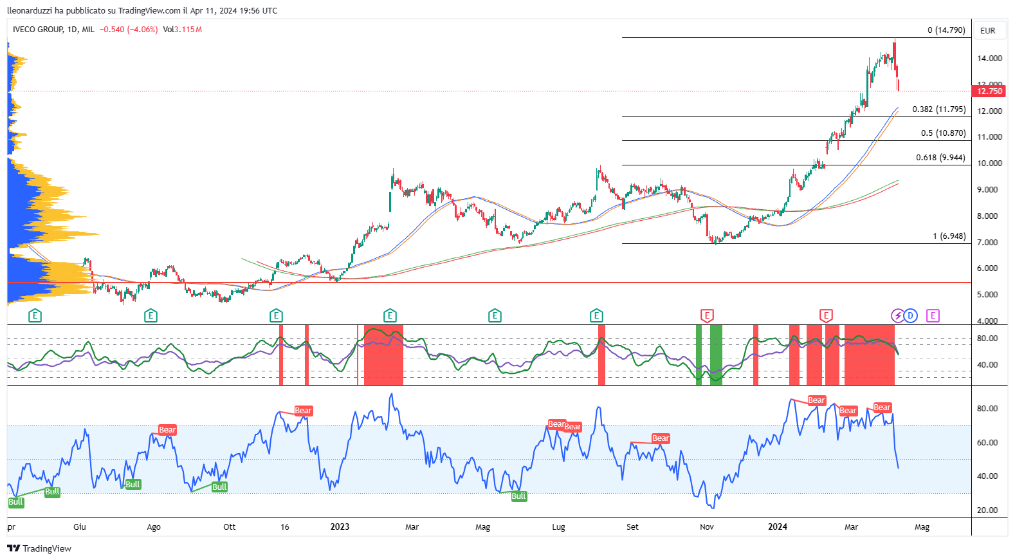The height and width of the screenshot is (560, 1015).
Task: Click the first Bear label right after 2024
Action: click(x=816, y=400)
